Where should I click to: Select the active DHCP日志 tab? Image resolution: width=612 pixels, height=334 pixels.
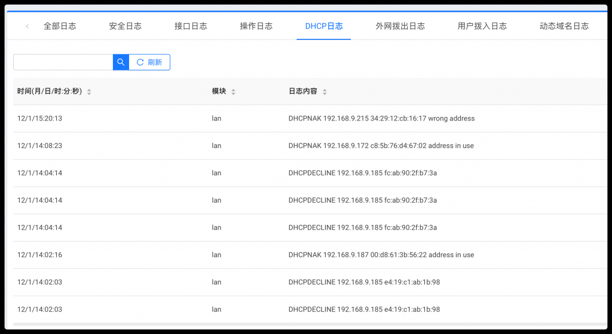(324, 26)
